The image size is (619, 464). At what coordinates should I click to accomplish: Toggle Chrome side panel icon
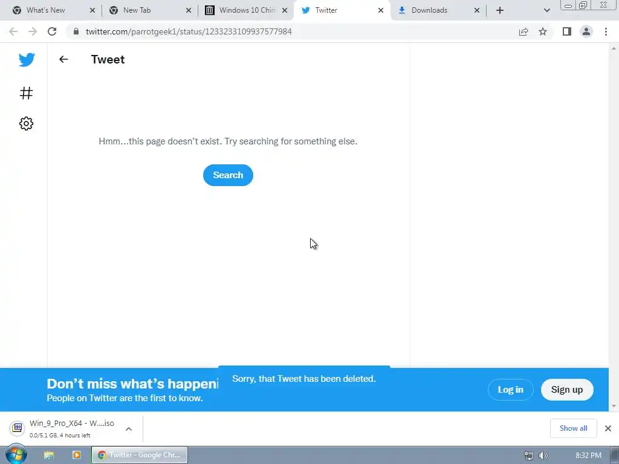point(567,31)
